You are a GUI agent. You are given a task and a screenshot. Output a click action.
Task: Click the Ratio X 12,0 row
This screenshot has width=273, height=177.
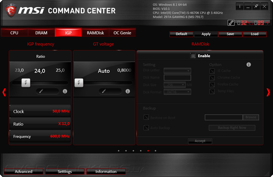click(x=40, y=124)
